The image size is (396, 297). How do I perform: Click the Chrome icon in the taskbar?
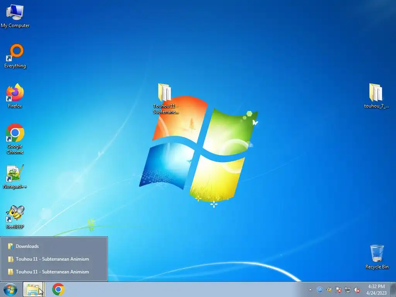click(58, 289)
